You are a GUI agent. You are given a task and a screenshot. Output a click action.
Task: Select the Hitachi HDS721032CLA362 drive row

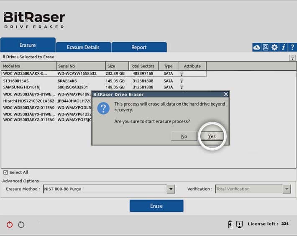tap(46, 101)
